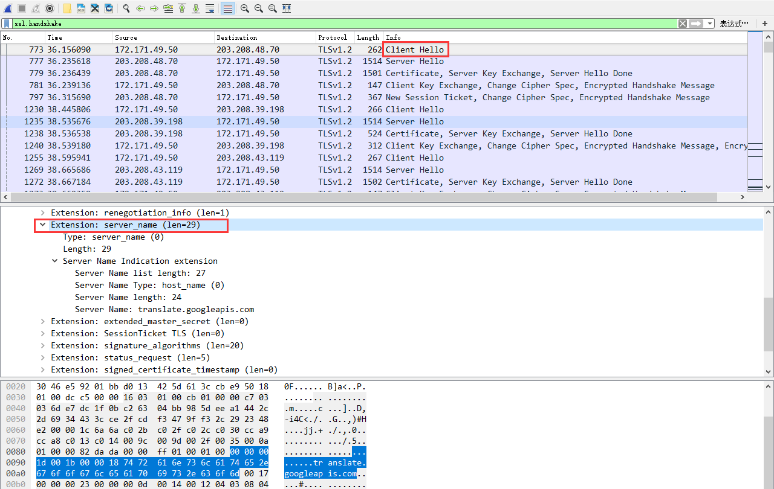Expand the extended_master_secret extension
Image resolution: width=774 pixels, height=489 pixels.
point(43,322)
